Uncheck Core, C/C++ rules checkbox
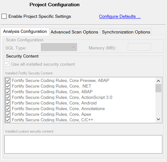This screenshot has width=167, height=162. click(x=8, y=120)
